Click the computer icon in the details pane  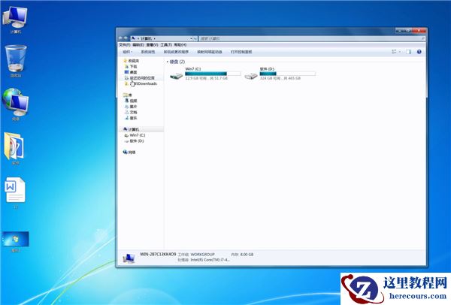[129, 258]
